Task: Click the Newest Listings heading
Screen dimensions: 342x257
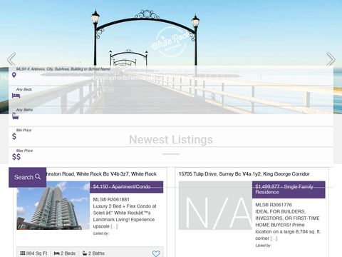Action: pyautogui.click(x=171, y=140)
